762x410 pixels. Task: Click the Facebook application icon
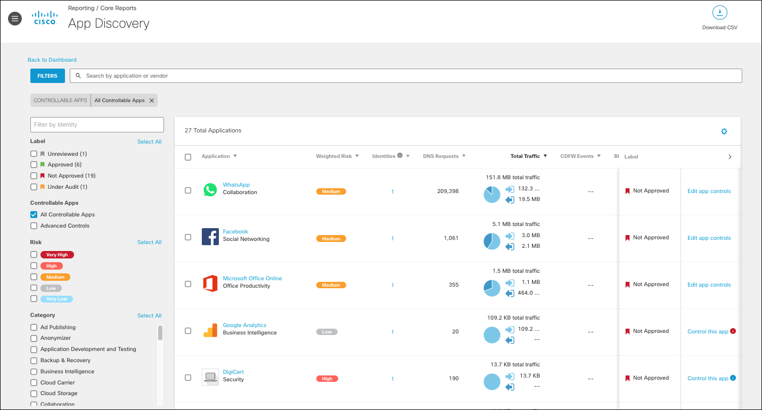[x=210, y=237]
